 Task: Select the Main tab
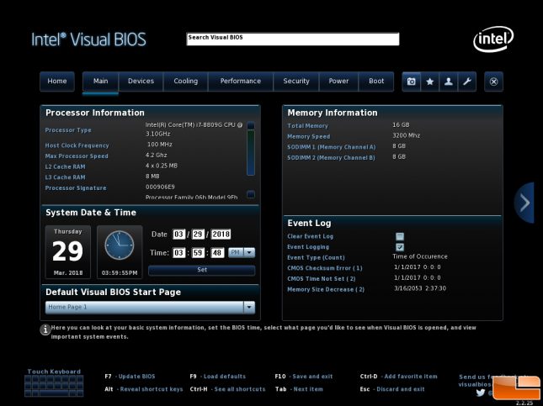[x=100, y=82]
